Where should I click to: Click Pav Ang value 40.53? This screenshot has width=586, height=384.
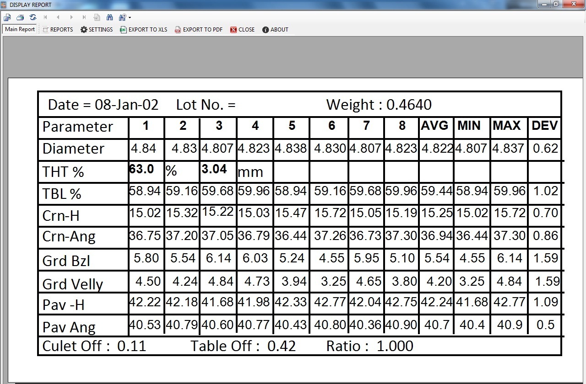click(x=145, y=325)
